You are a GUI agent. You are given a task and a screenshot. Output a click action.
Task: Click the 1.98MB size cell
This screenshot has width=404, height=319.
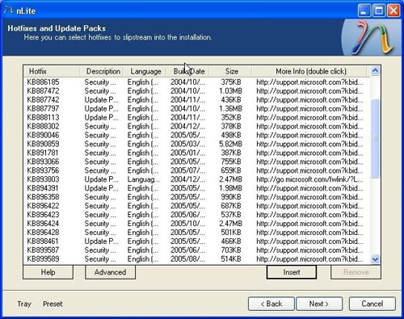230,188
